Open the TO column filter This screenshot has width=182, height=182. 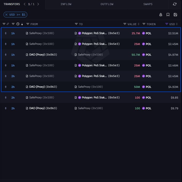pos(76,24)
